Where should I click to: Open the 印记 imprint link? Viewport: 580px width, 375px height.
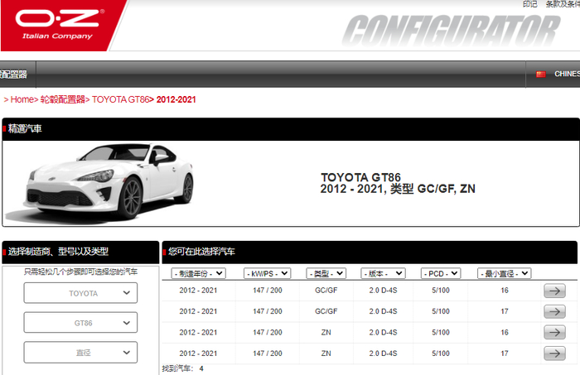pos(529,3)
